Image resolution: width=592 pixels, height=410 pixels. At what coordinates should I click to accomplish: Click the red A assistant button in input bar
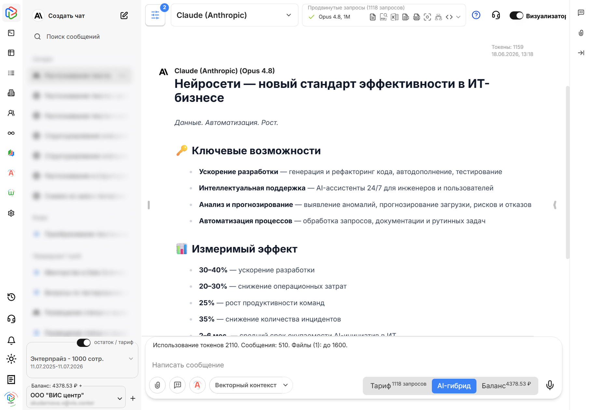pos(198,385)
